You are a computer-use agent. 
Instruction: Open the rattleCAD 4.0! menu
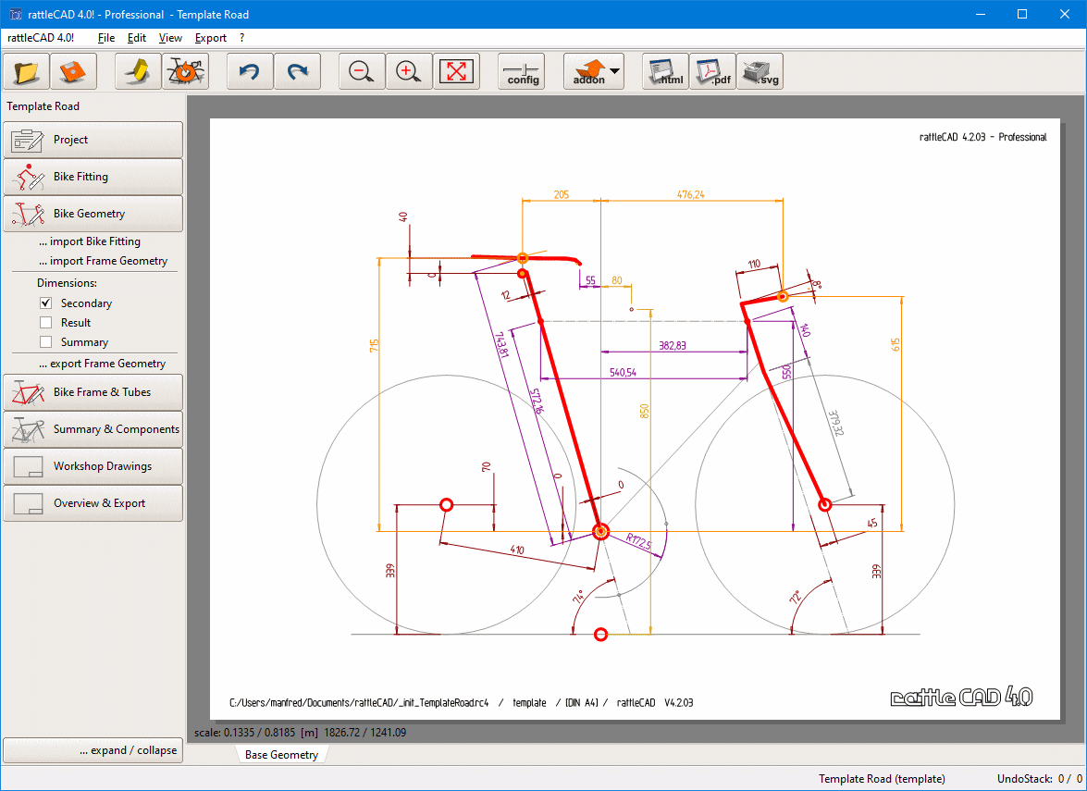(x=41, y=38)
